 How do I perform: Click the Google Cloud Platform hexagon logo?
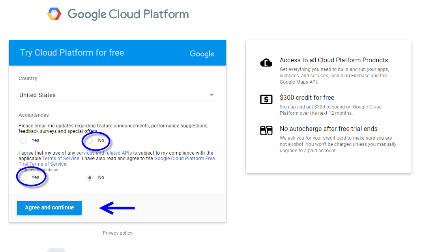coord(54,14)
